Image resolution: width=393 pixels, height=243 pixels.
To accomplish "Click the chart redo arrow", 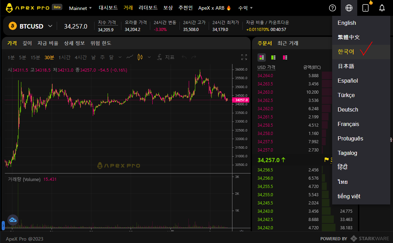I will pyautogui.click(x=194, y=57).
